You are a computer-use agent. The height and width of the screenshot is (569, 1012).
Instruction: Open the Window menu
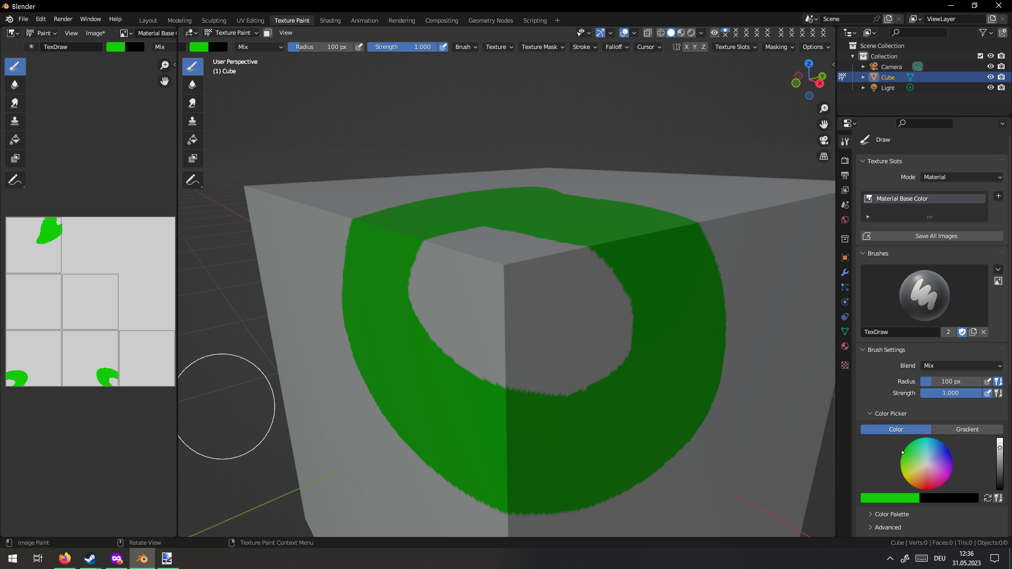90,19
